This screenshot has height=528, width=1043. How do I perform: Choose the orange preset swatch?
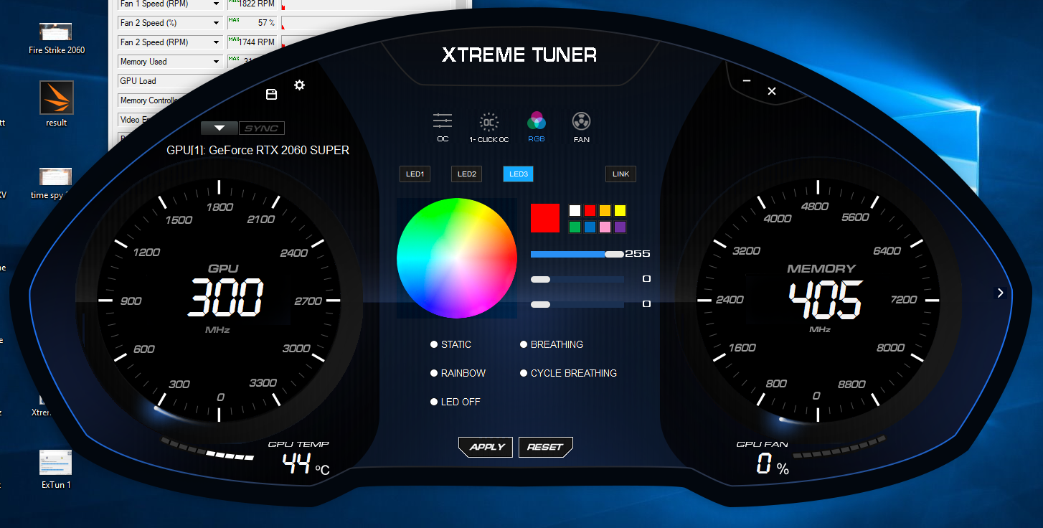[605, 210]
